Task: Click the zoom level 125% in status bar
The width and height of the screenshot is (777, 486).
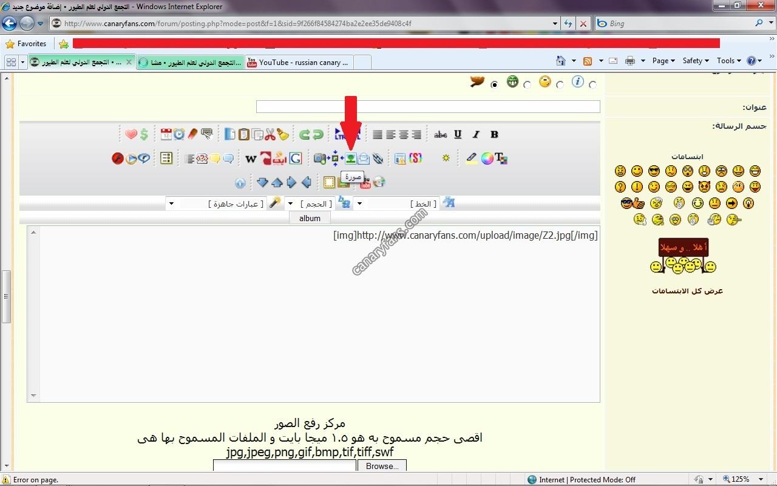Action: (739, 479)
